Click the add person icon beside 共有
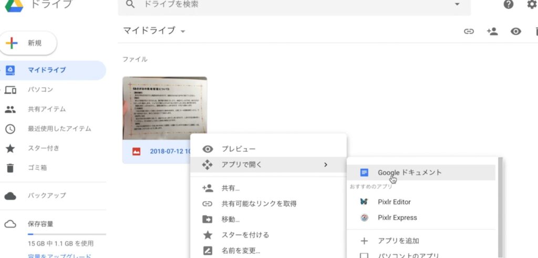 [x=208, y=188]
